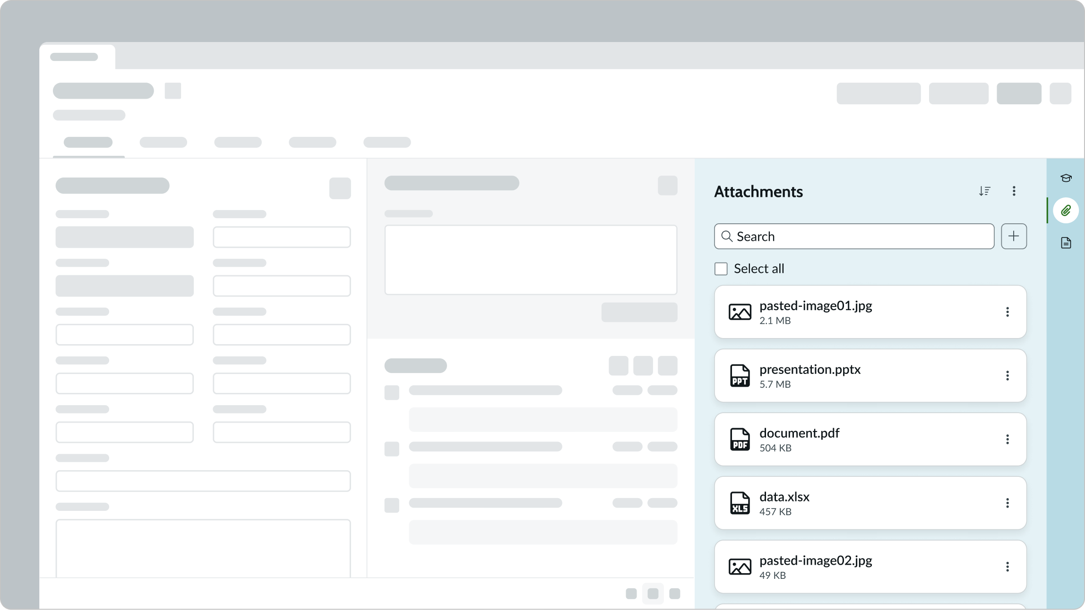Click the data.xlsx XLS file icon
This screenshot has width=1085, height=610.
pos(740,503)
